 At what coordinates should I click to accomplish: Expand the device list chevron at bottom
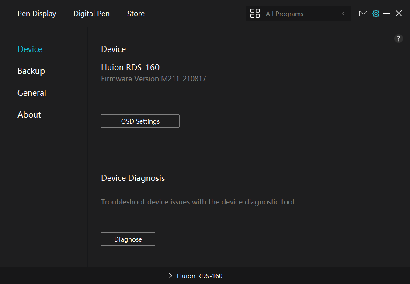170,276
